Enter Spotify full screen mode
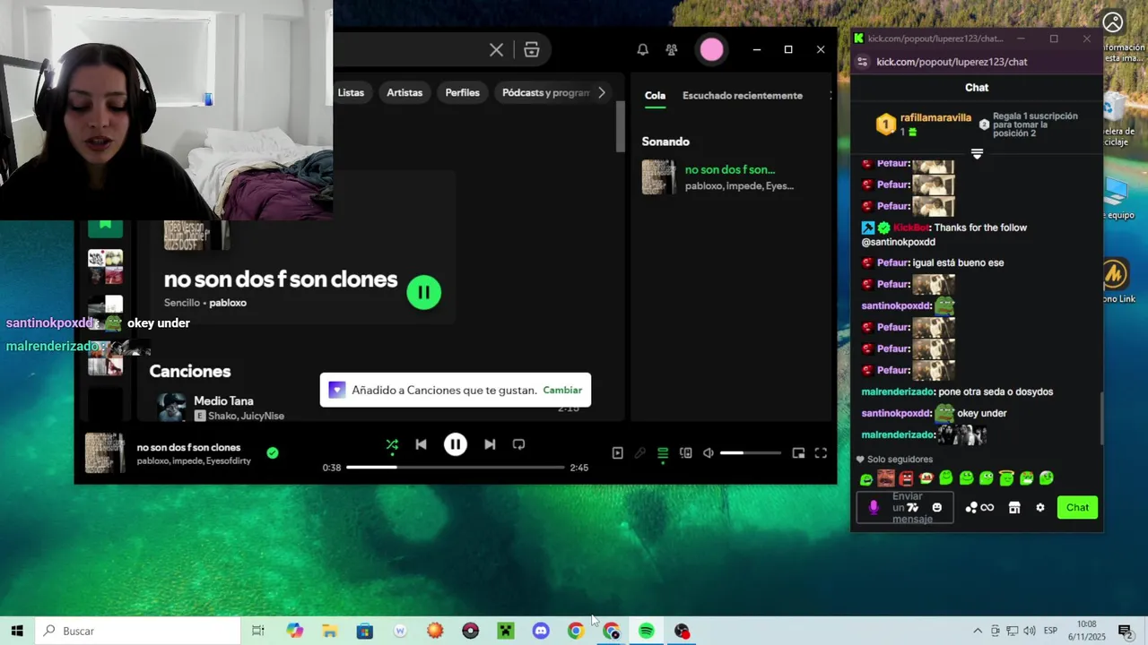 pos(821,453)
